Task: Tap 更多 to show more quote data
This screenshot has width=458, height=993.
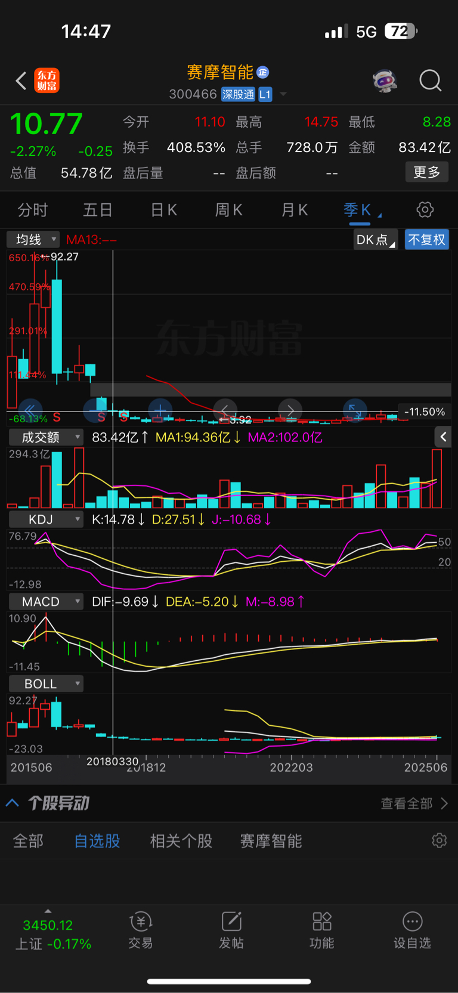Action: tap(427, 172)
